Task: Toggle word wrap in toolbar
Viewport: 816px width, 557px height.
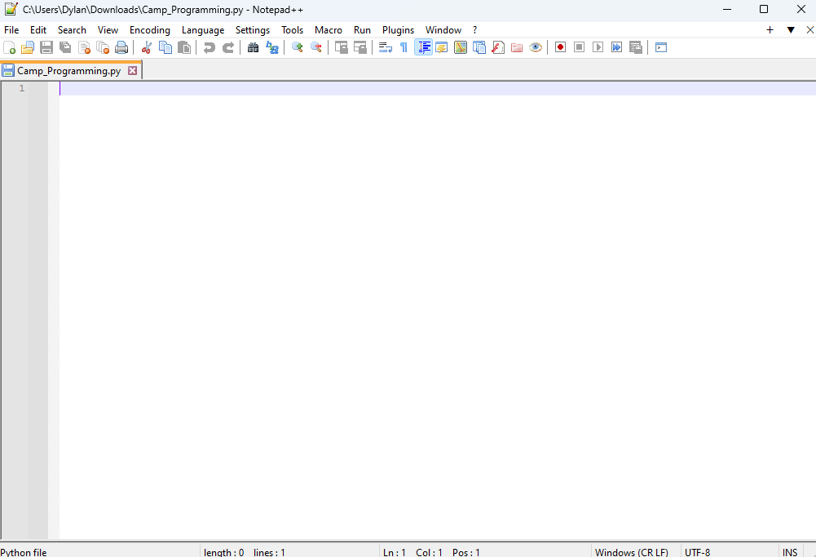Action: pos(385,47)
